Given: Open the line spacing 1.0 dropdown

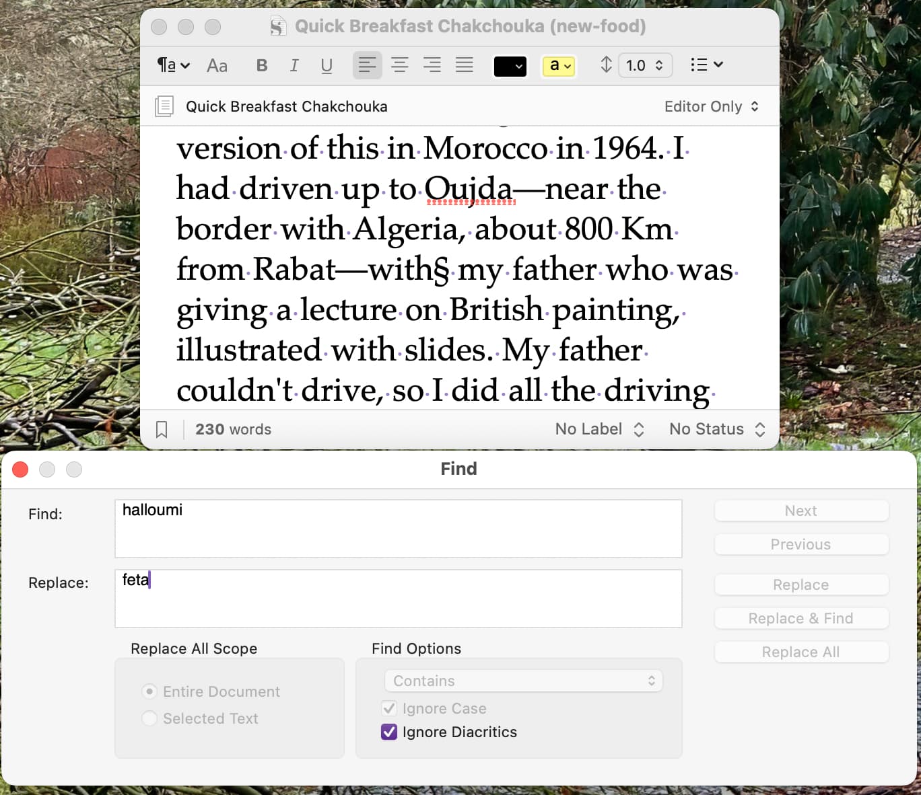Looking at the screenshot, I should click(644, 65).
